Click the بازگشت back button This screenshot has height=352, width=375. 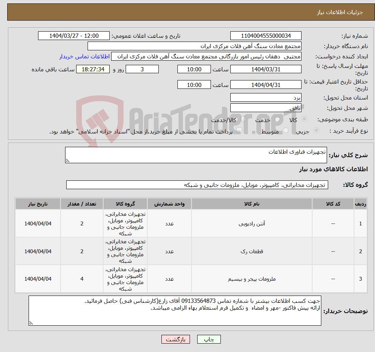[176, 339]
